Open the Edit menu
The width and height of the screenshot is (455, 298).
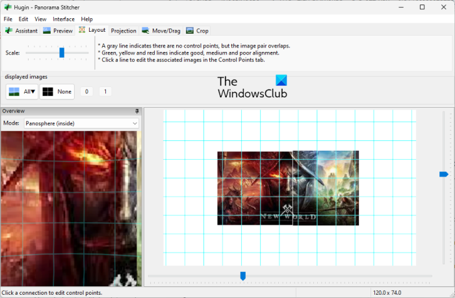coord(23,19)
